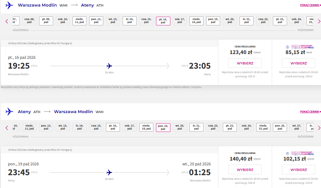Viewport: 321px width, 188px height.
Task: Go to earlier outbound dates arrow
Action: [7, 21]
